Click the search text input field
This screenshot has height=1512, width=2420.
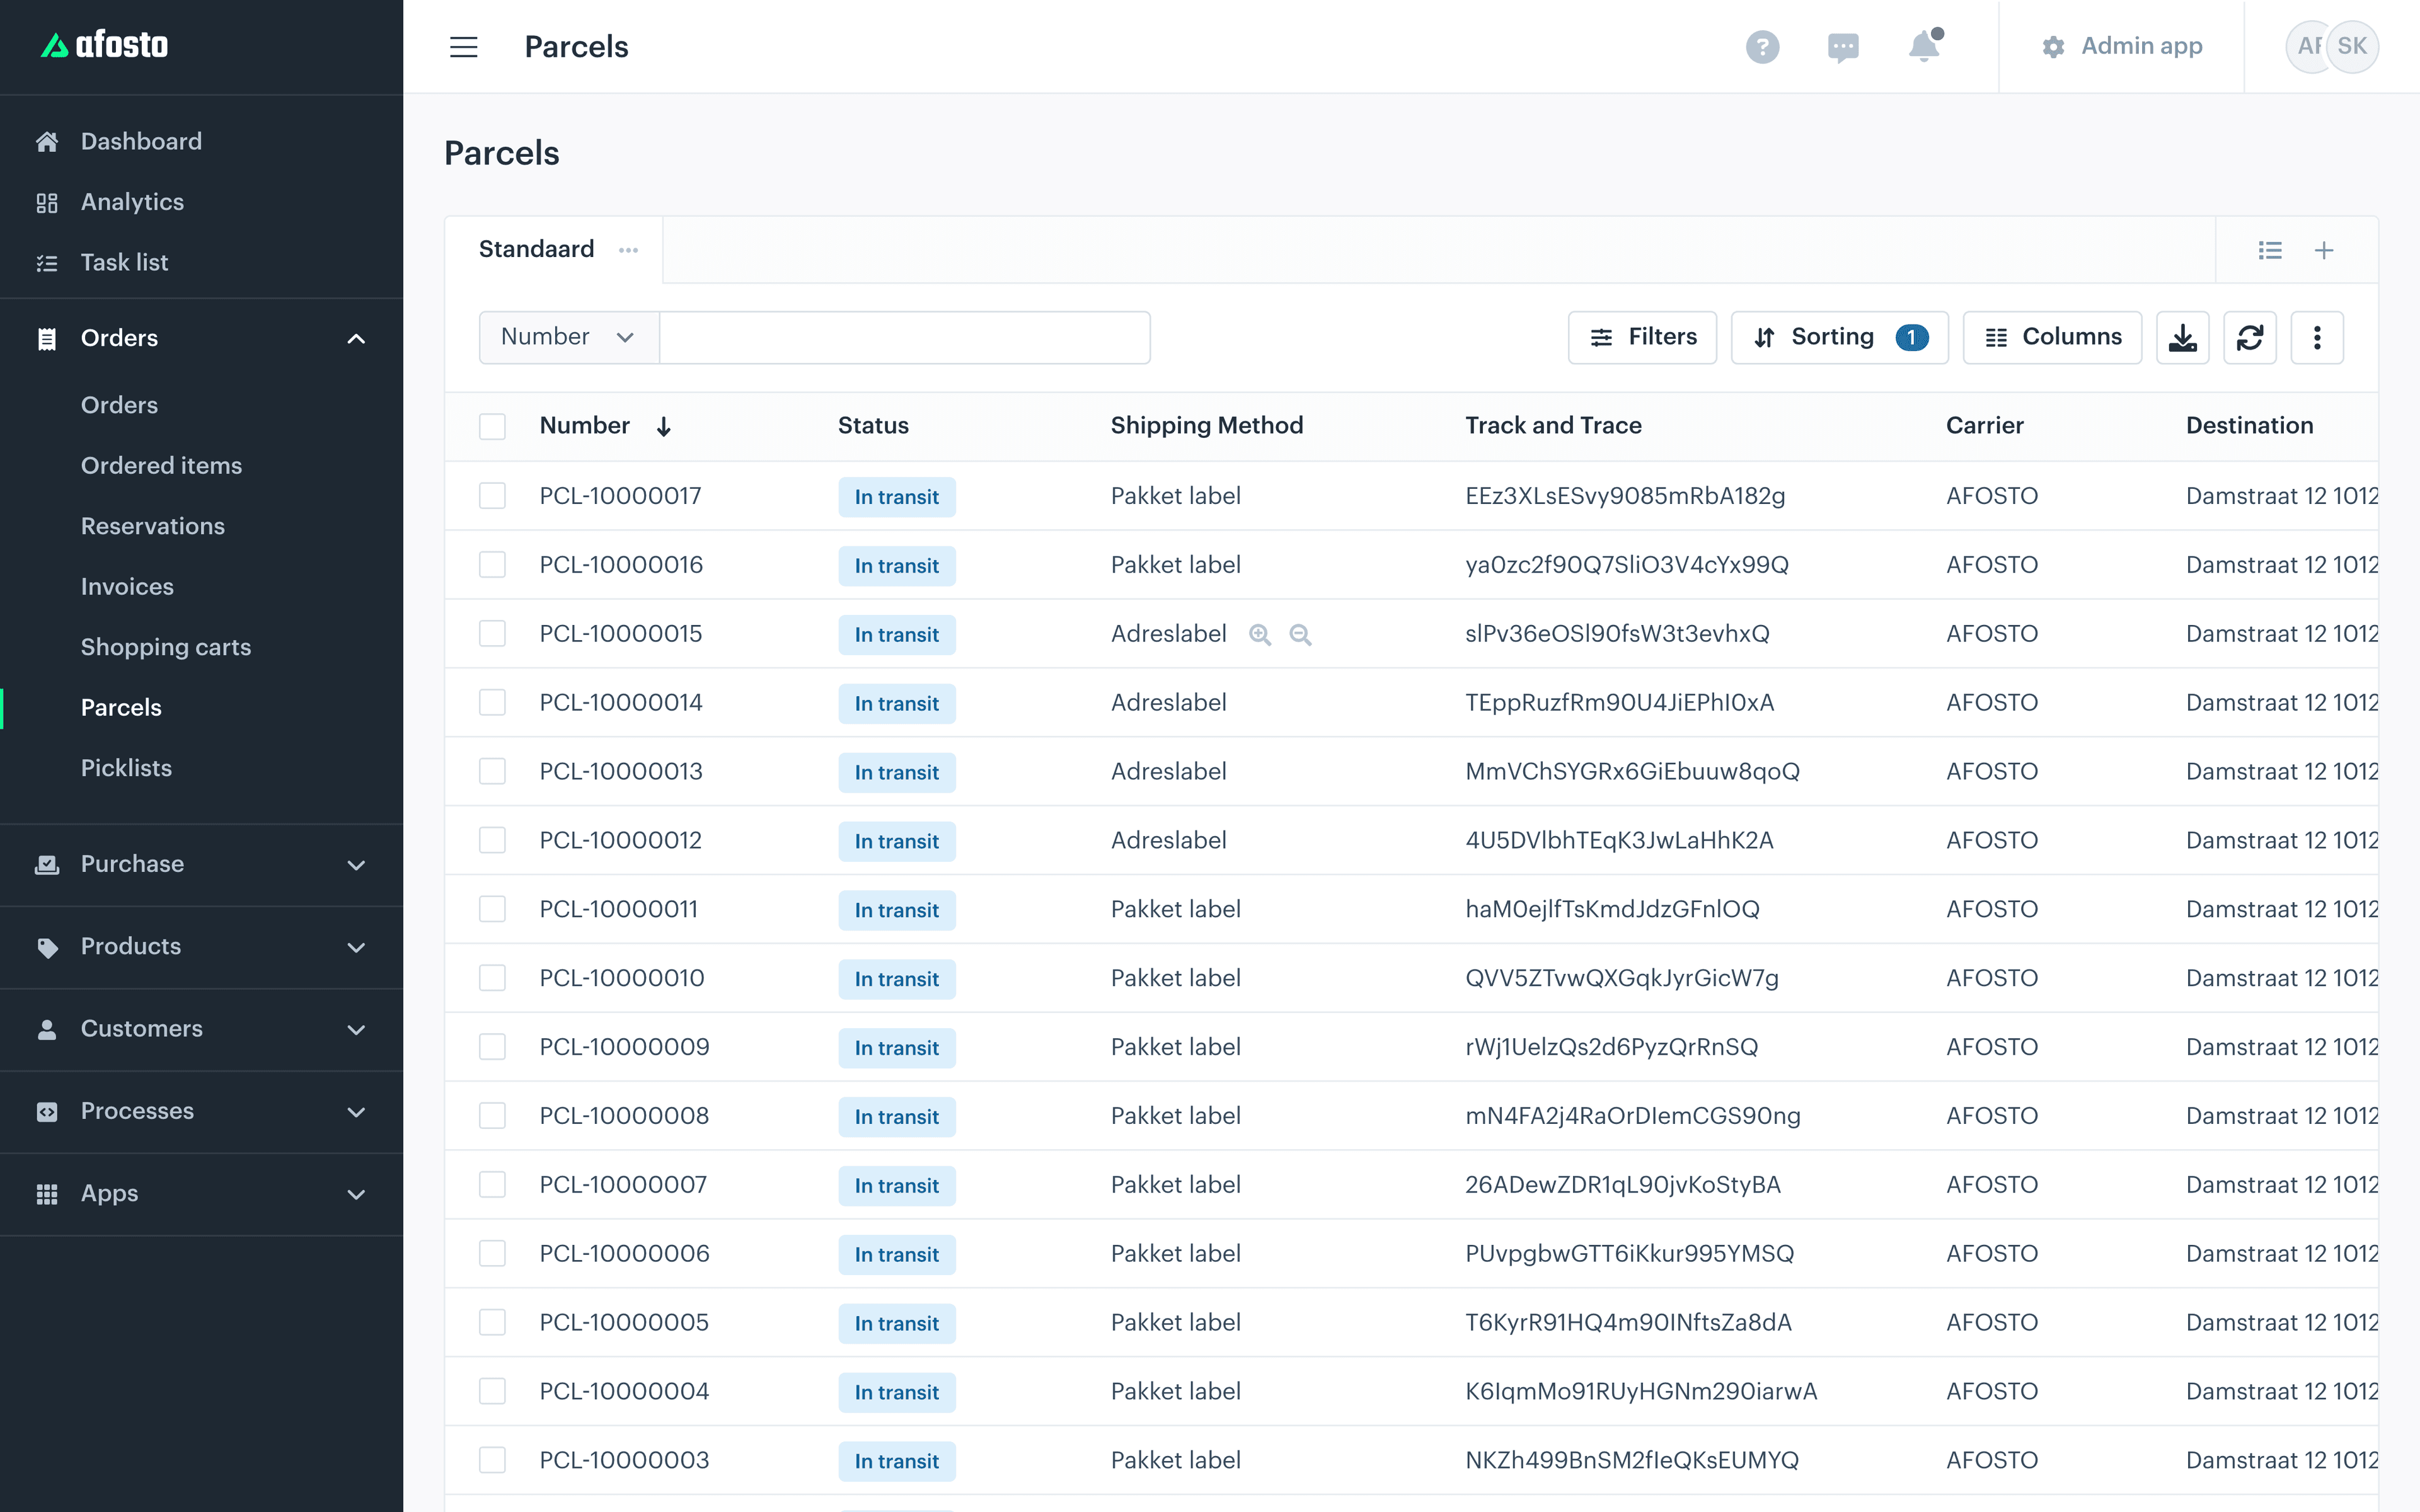pos(905,338)
